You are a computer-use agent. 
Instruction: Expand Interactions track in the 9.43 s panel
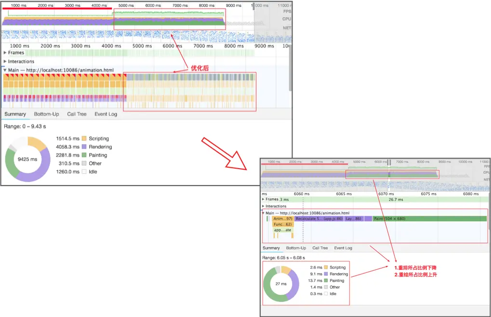5,61
